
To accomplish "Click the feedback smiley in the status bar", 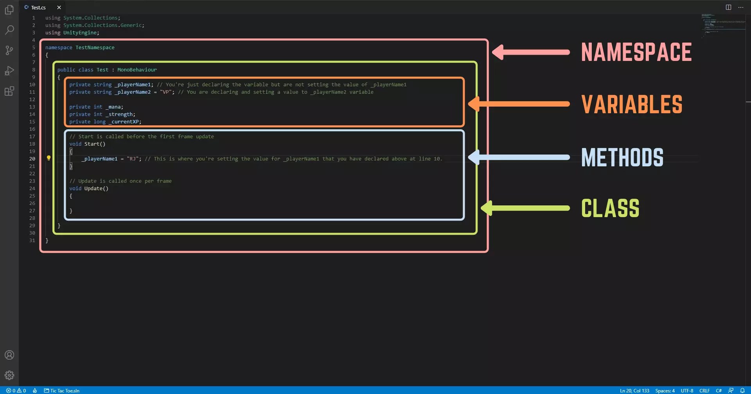I will tap(731, 390).
